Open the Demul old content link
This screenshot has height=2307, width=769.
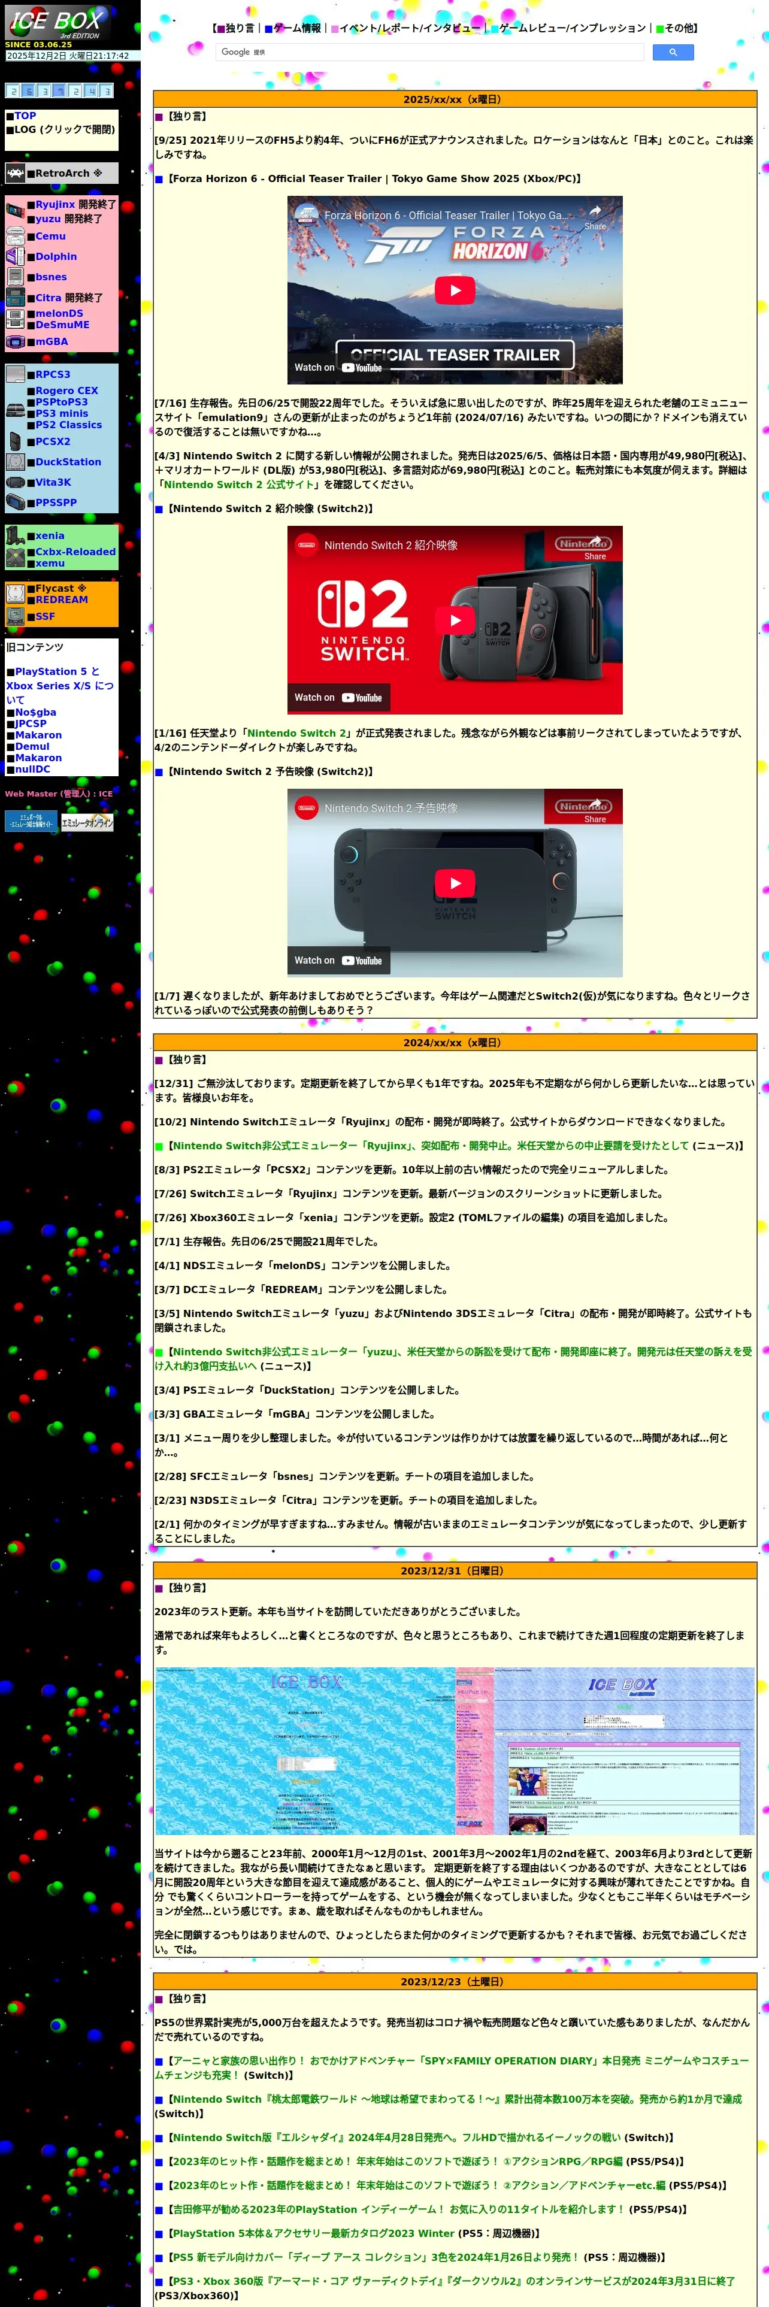(32, 747)
